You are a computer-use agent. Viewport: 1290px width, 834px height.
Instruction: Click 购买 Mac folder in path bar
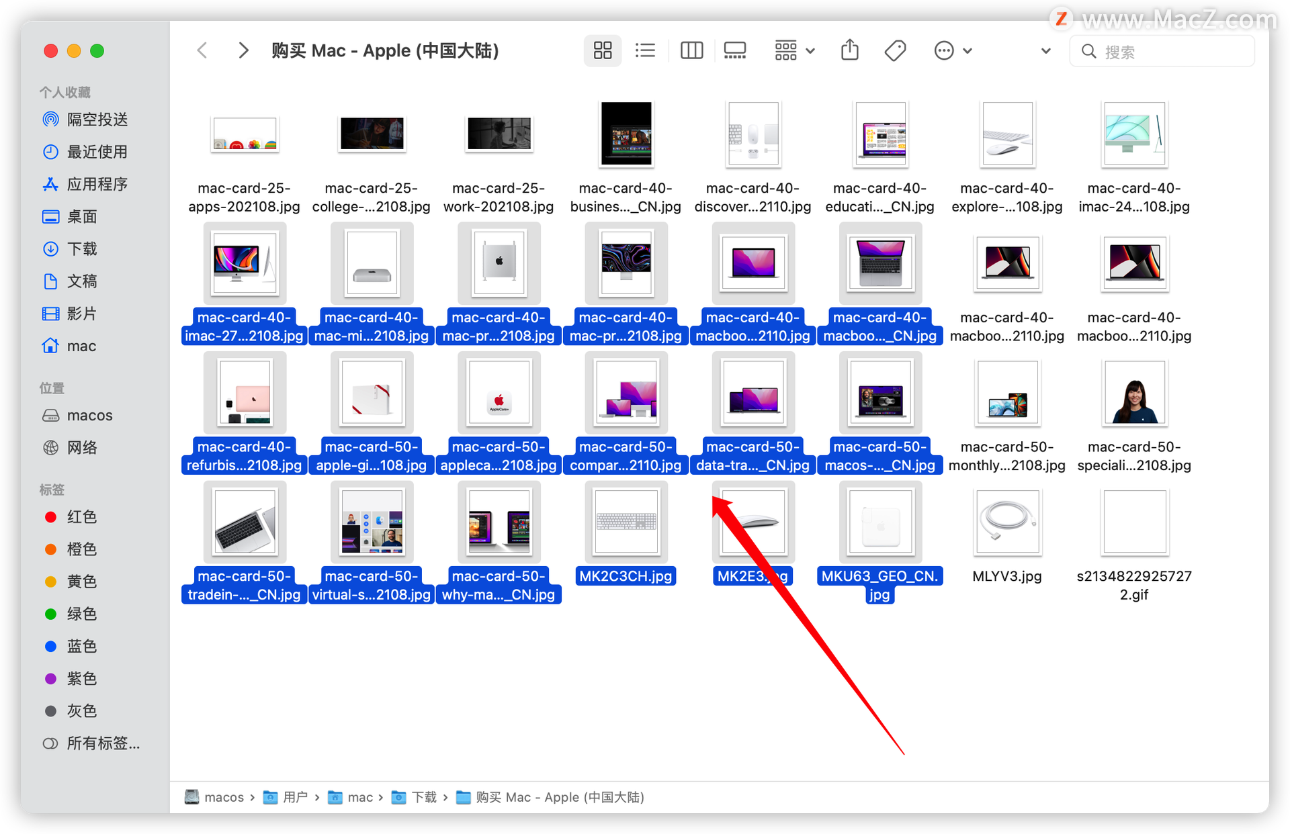550,797
